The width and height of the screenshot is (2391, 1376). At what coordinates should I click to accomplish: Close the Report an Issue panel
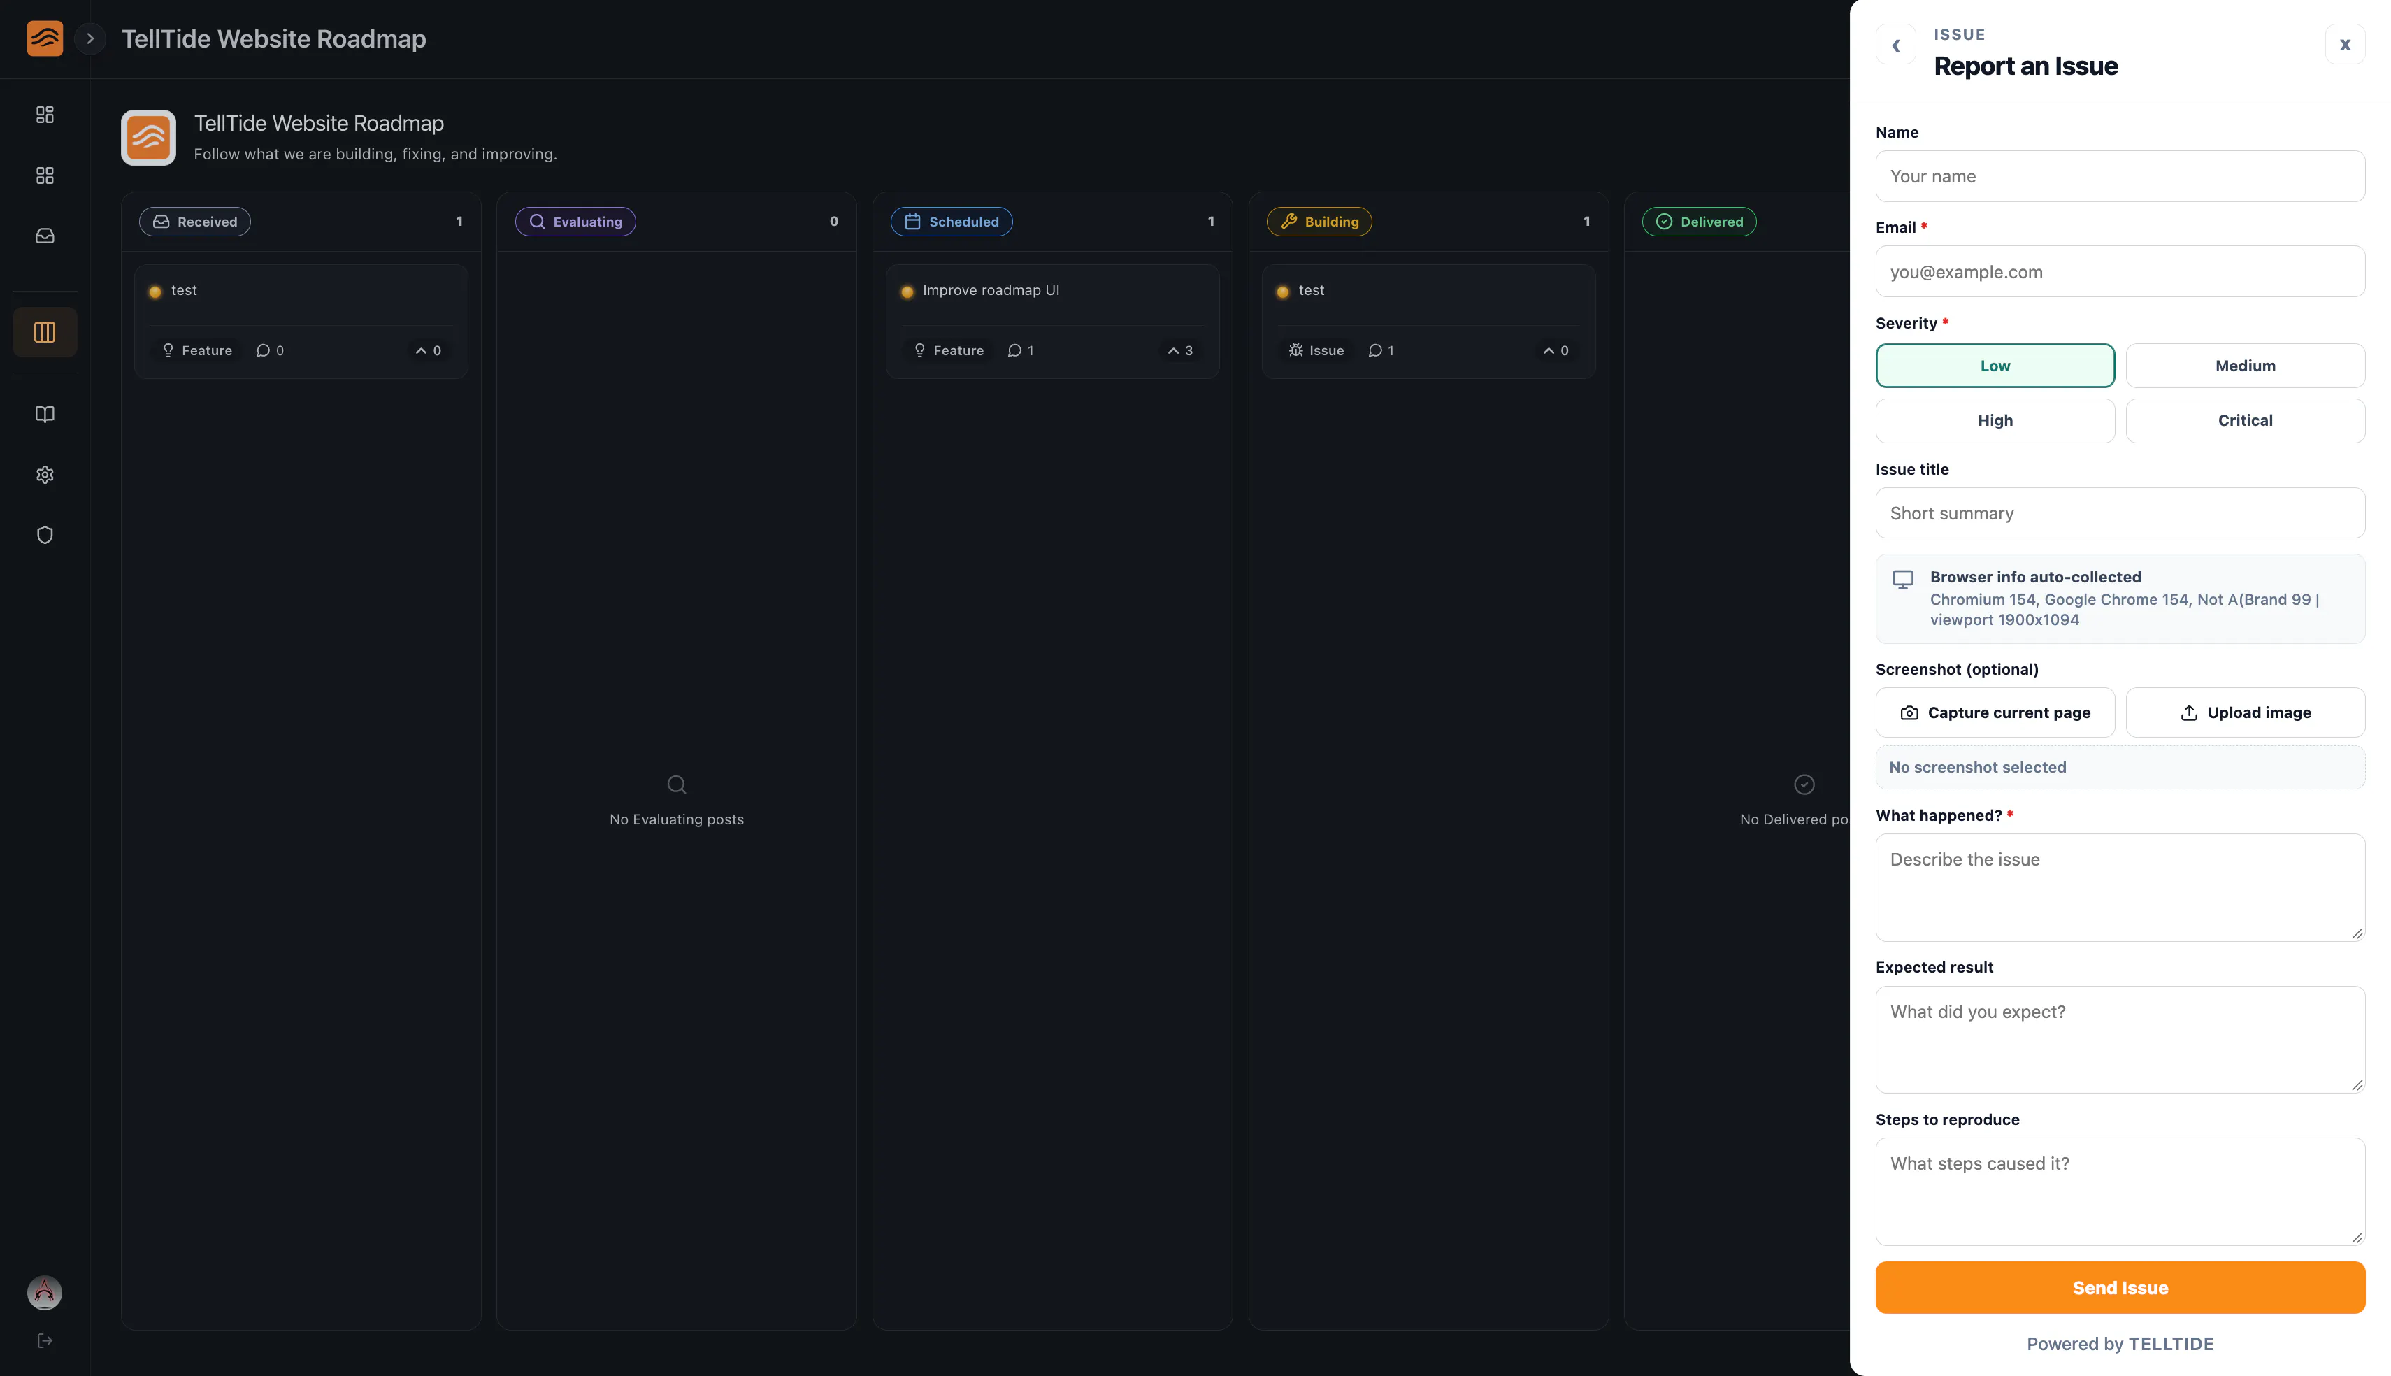(2345, 45)
